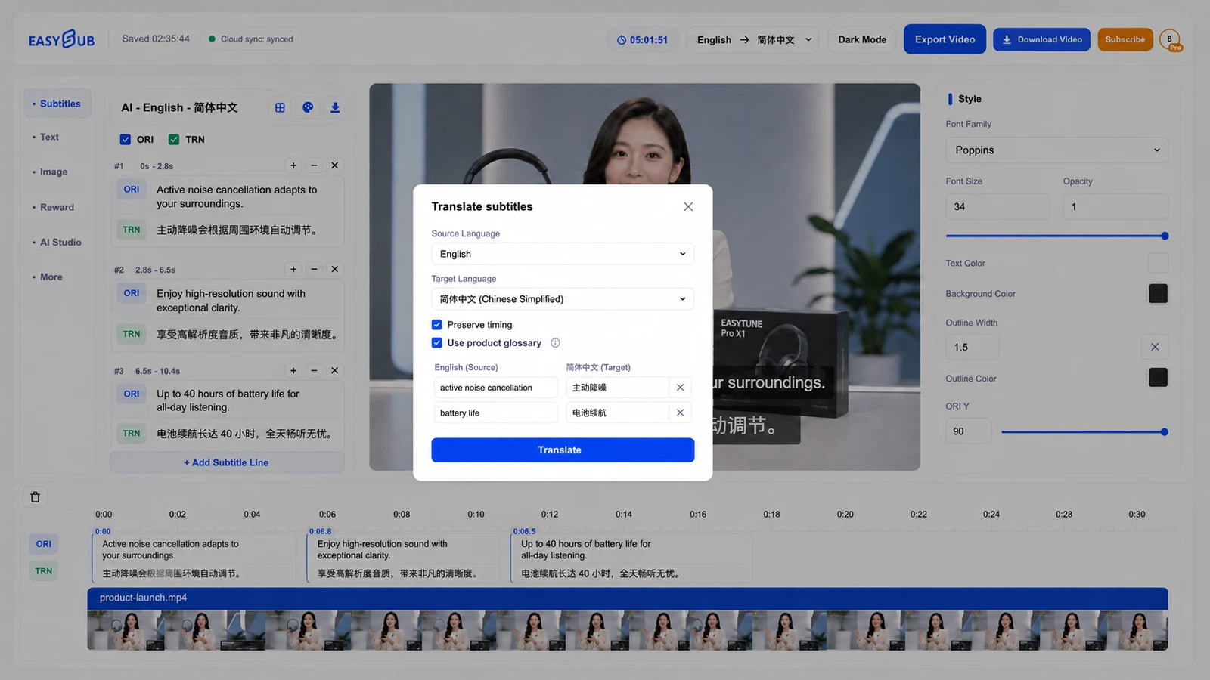Open the Font Family Poppins dropdown

(1056, 150)
